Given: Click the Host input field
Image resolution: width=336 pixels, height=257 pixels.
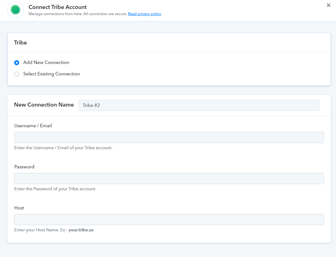Looking at the screenshot, I should coord(169,220).
